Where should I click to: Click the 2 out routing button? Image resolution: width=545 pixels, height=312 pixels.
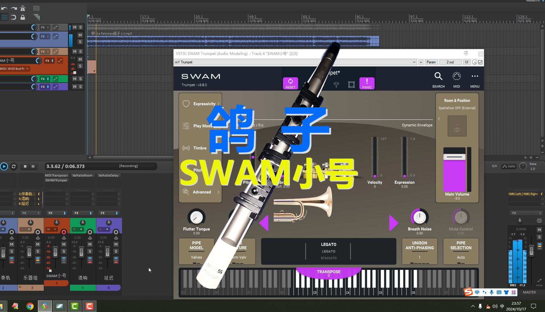click(450, 62)
